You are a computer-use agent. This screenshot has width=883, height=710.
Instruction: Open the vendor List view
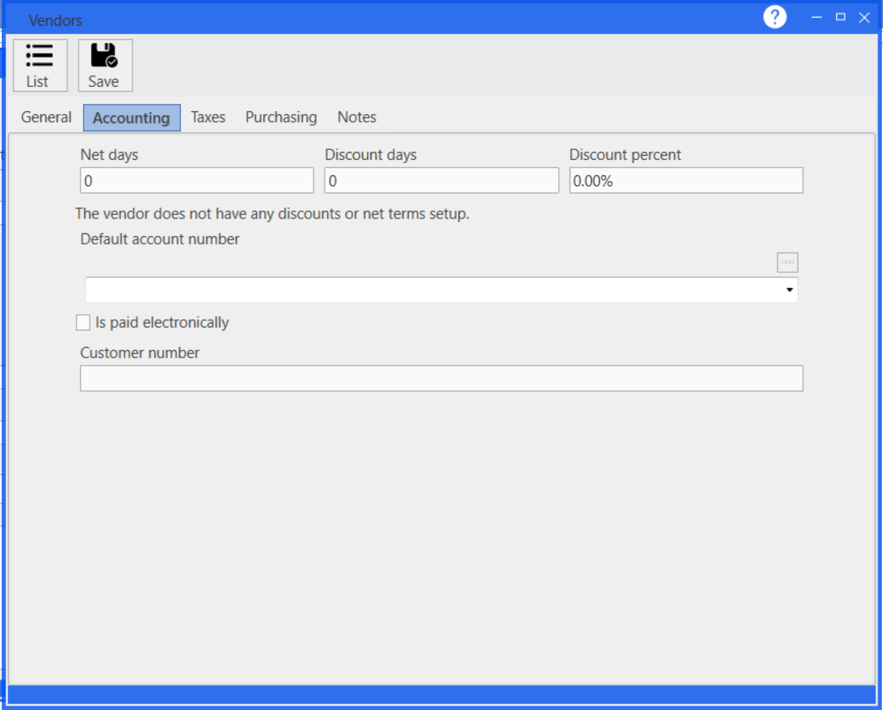(40, 65)
